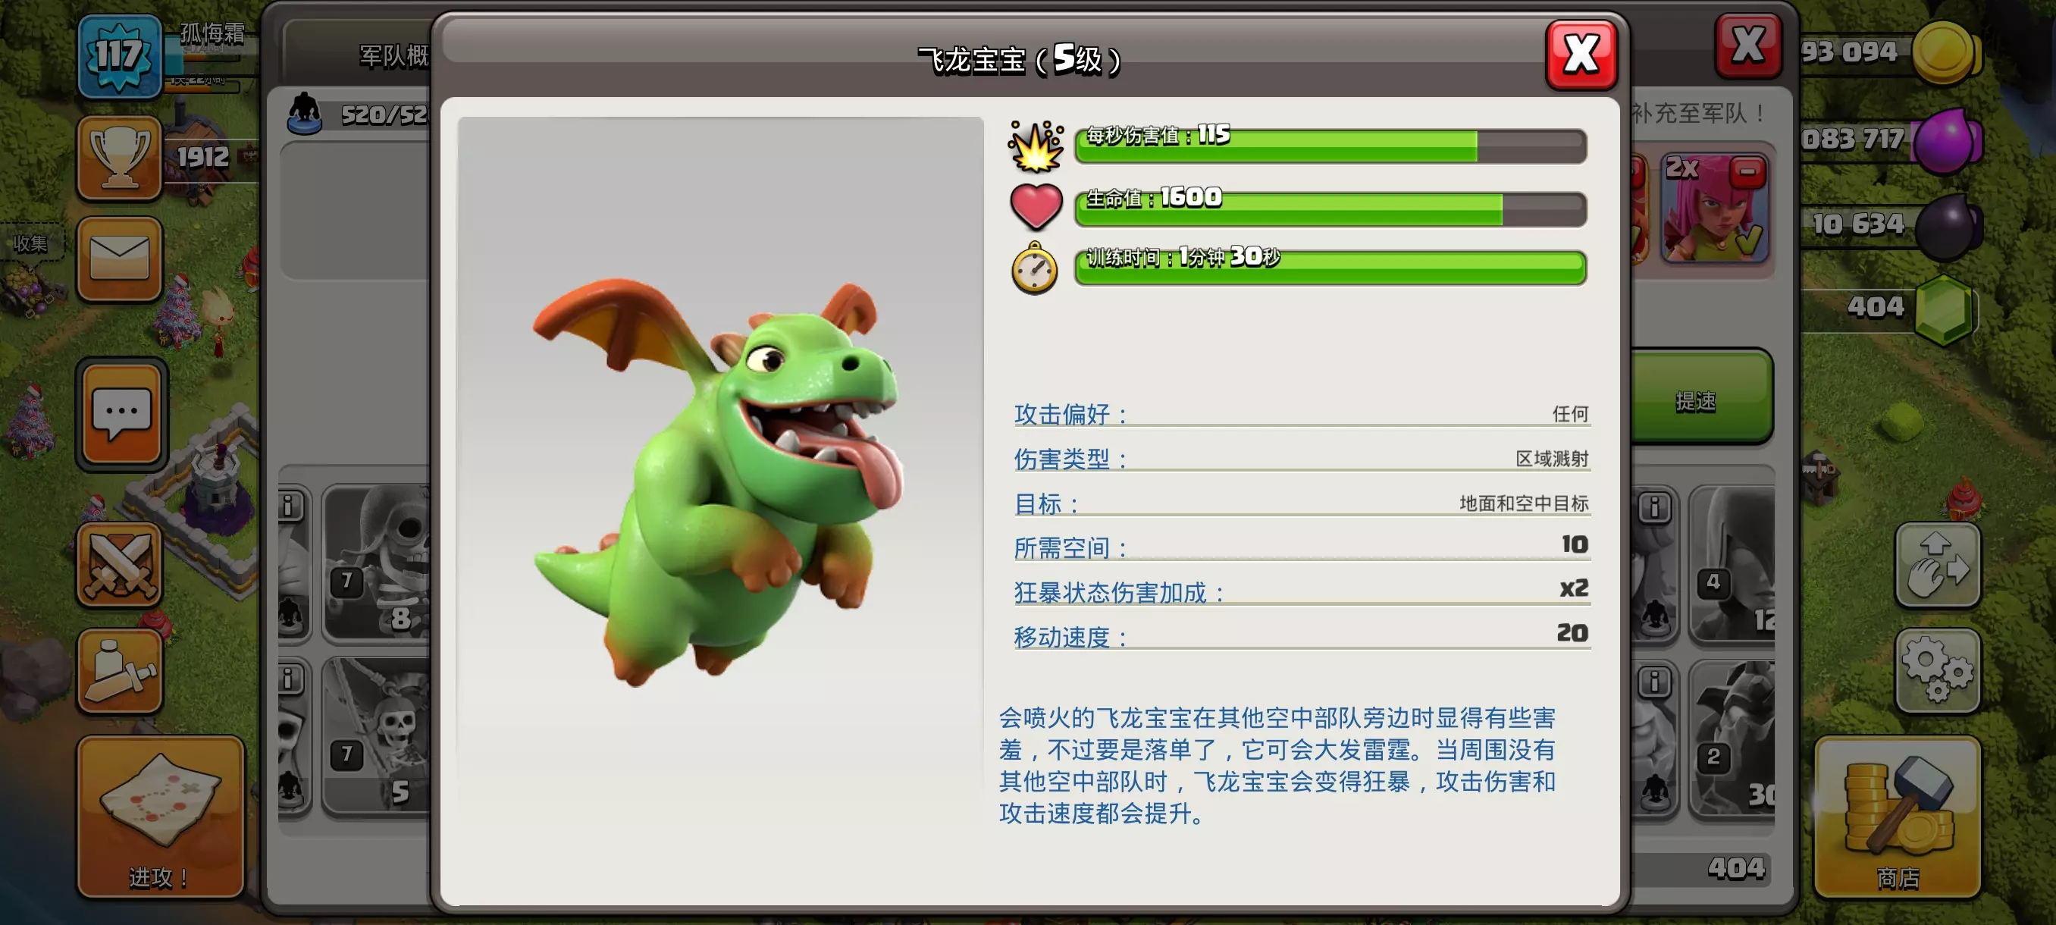The width and height of the screenshot is (2056, 925).
Task: Tap the gem count 404
Action: coord(1876,307)
